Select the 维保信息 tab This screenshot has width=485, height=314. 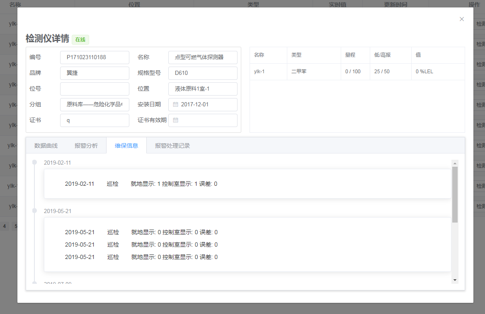126,146
